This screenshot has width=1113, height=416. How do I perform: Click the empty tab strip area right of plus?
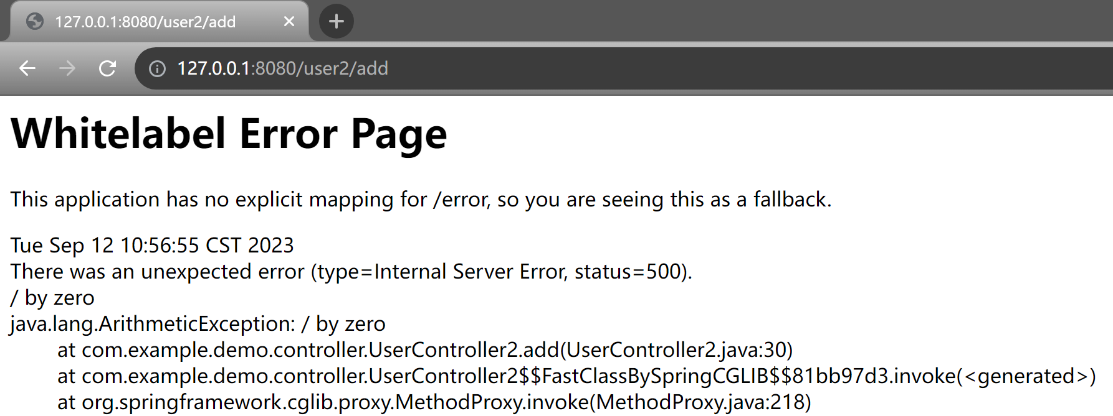[729, 21]
